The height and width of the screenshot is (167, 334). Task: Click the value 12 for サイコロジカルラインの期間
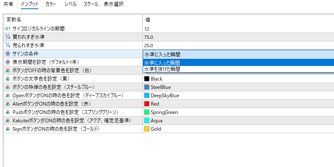(147, 29)
